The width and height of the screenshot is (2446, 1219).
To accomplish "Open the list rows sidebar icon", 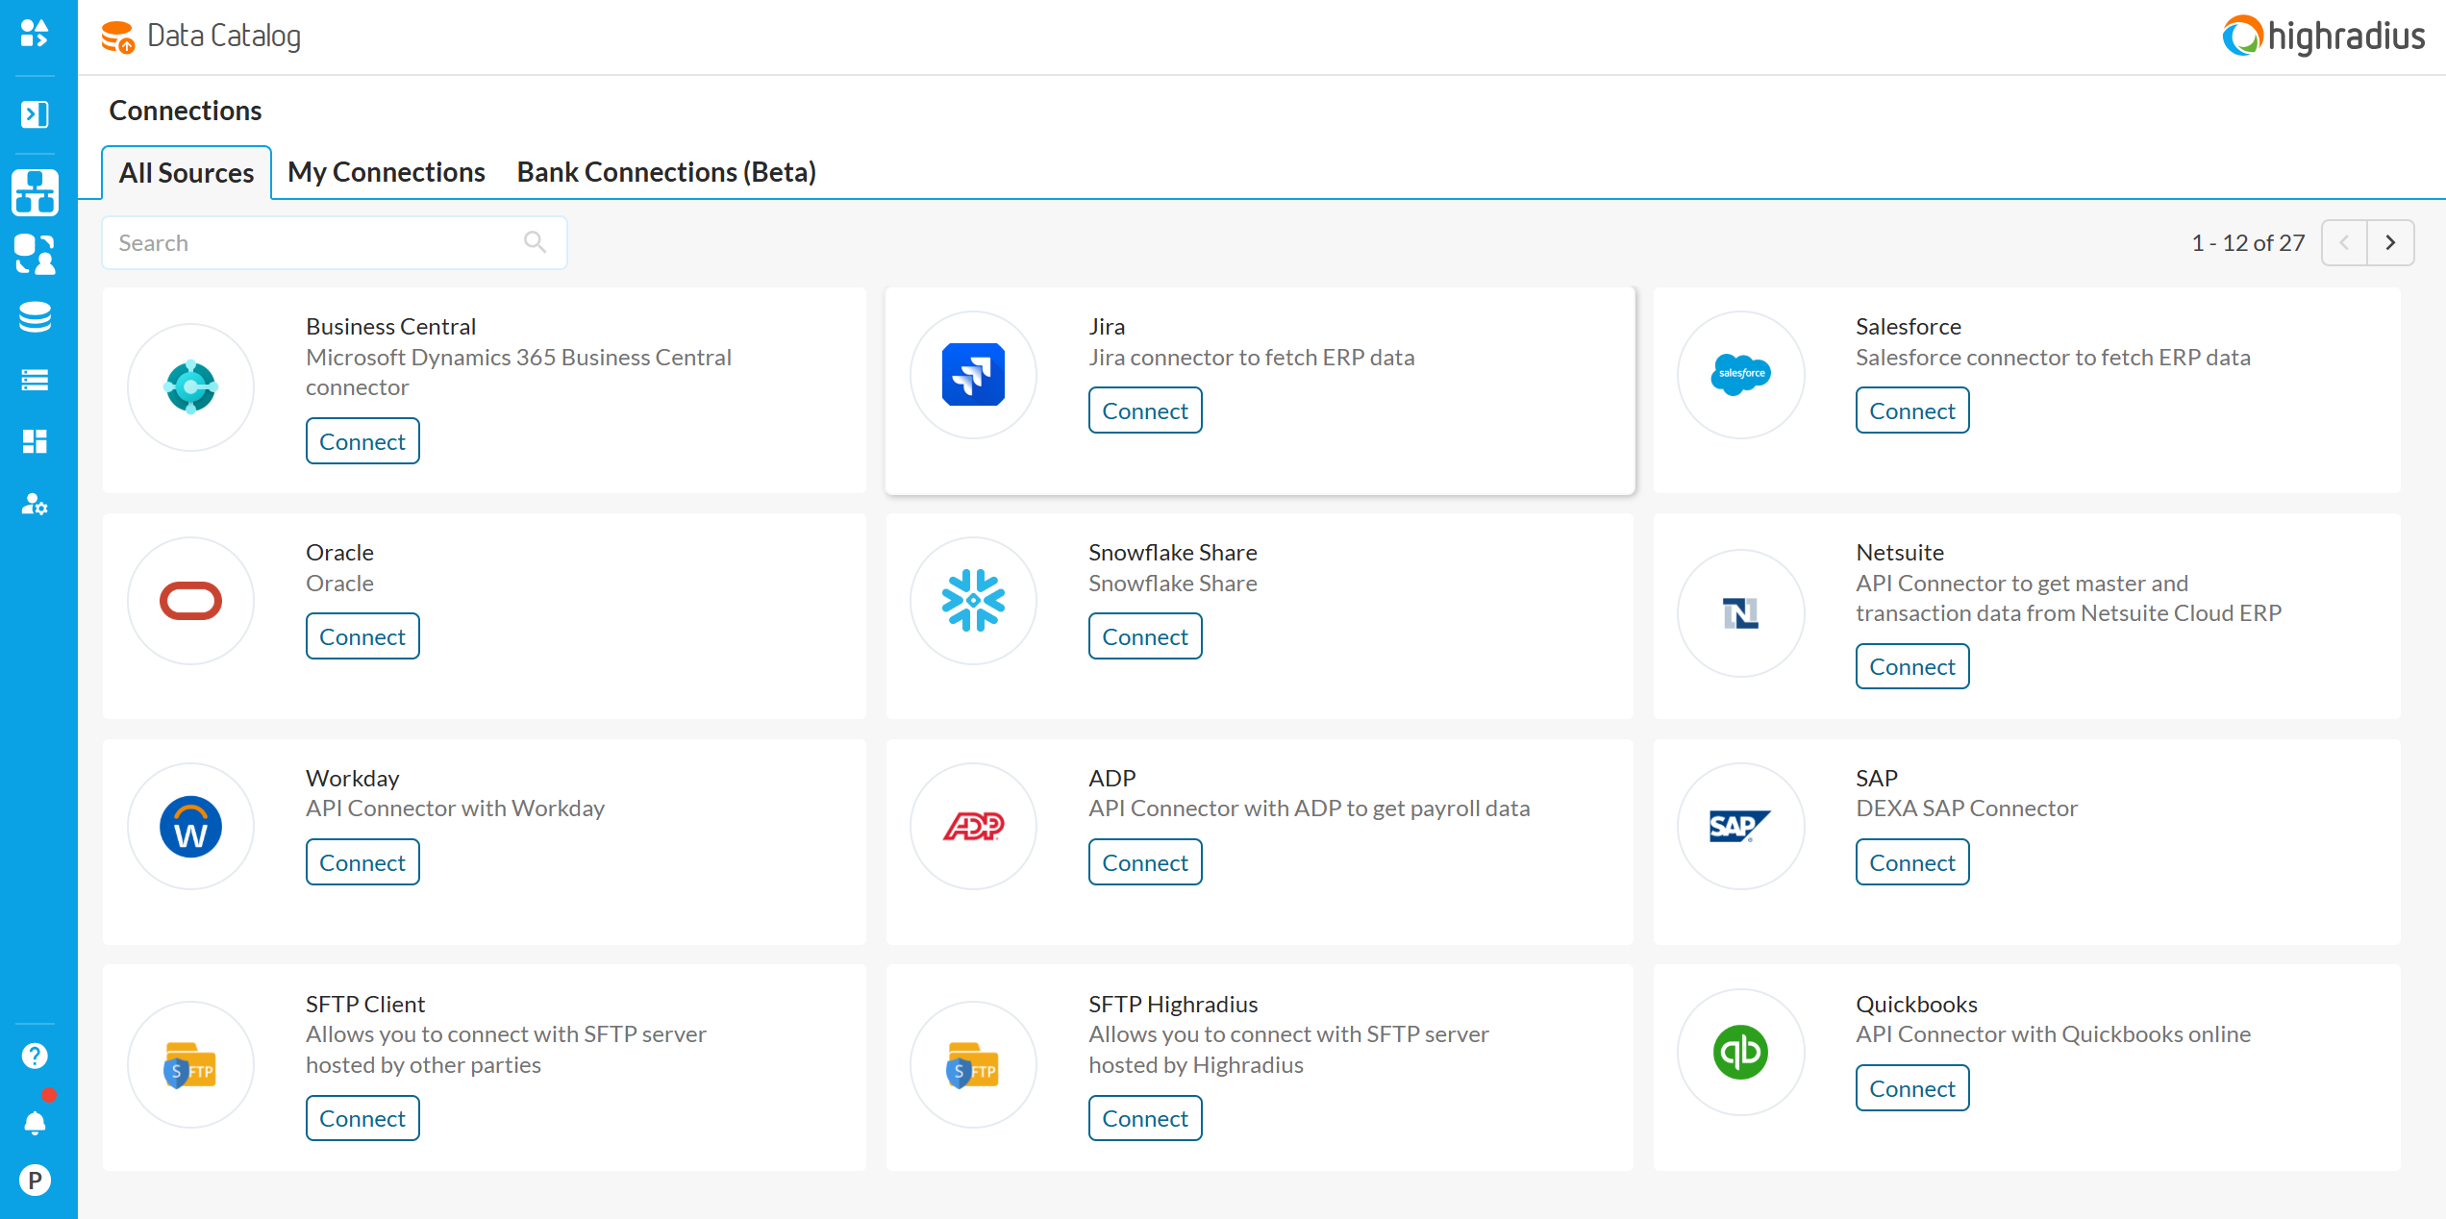I will [x=35, y=380].
